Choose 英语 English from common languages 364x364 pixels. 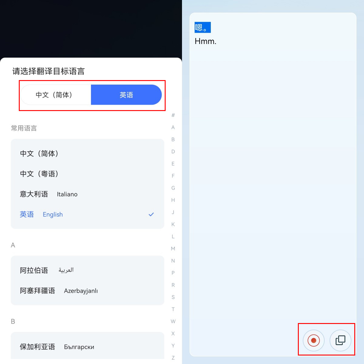coord(87,214)
